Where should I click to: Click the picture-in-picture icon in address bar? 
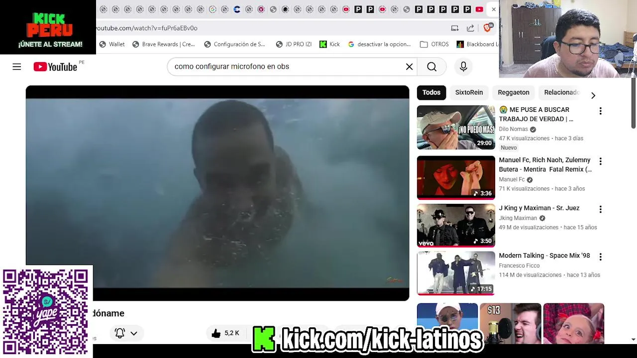point(454,28)
